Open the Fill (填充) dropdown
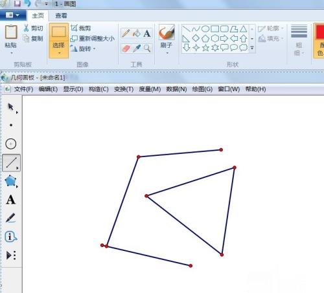Image resolution: width=324 pixels, height=293 pixels. click(271, 39)
